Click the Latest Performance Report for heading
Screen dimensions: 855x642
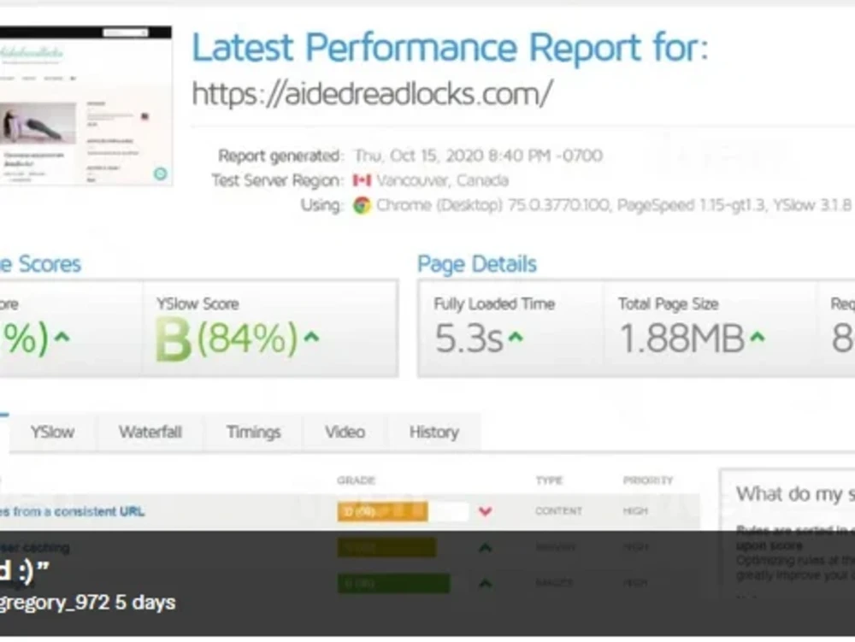(450, 47)
